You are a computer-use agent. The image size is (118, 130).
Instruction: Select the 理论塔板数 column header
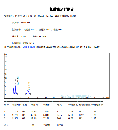[85, 105]
